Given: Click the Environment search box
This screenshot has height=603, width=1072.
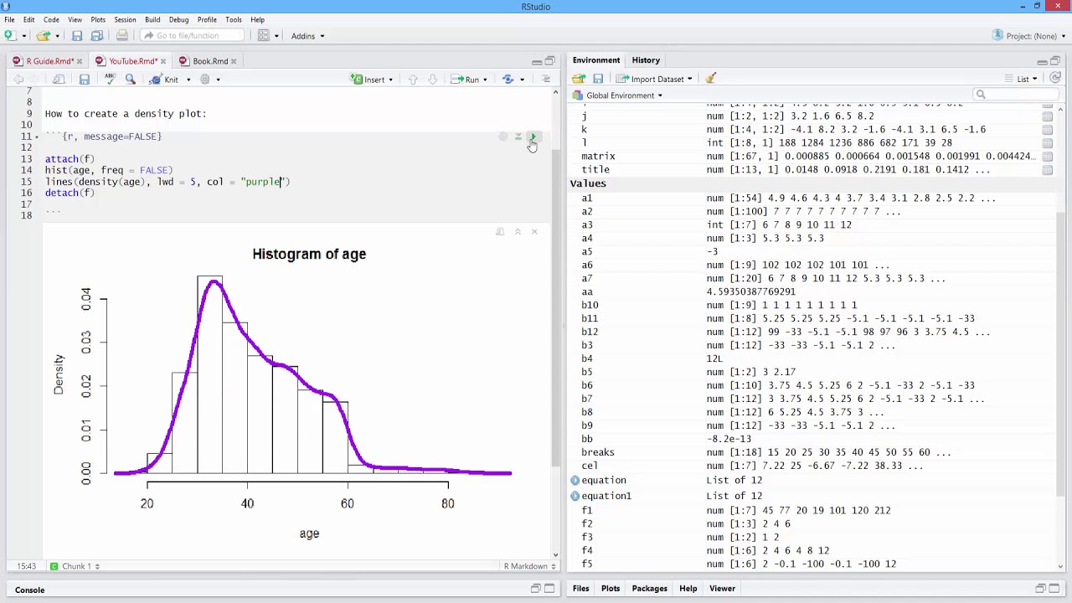Looking at the screenshot, I should [1015, 95].
